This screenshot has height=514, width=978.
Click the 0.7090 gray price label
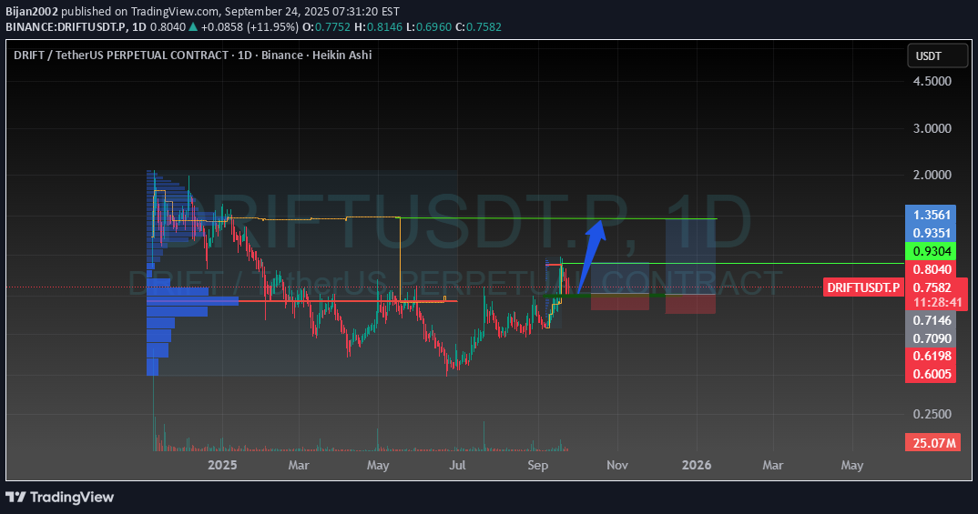(x=932, y=338)
